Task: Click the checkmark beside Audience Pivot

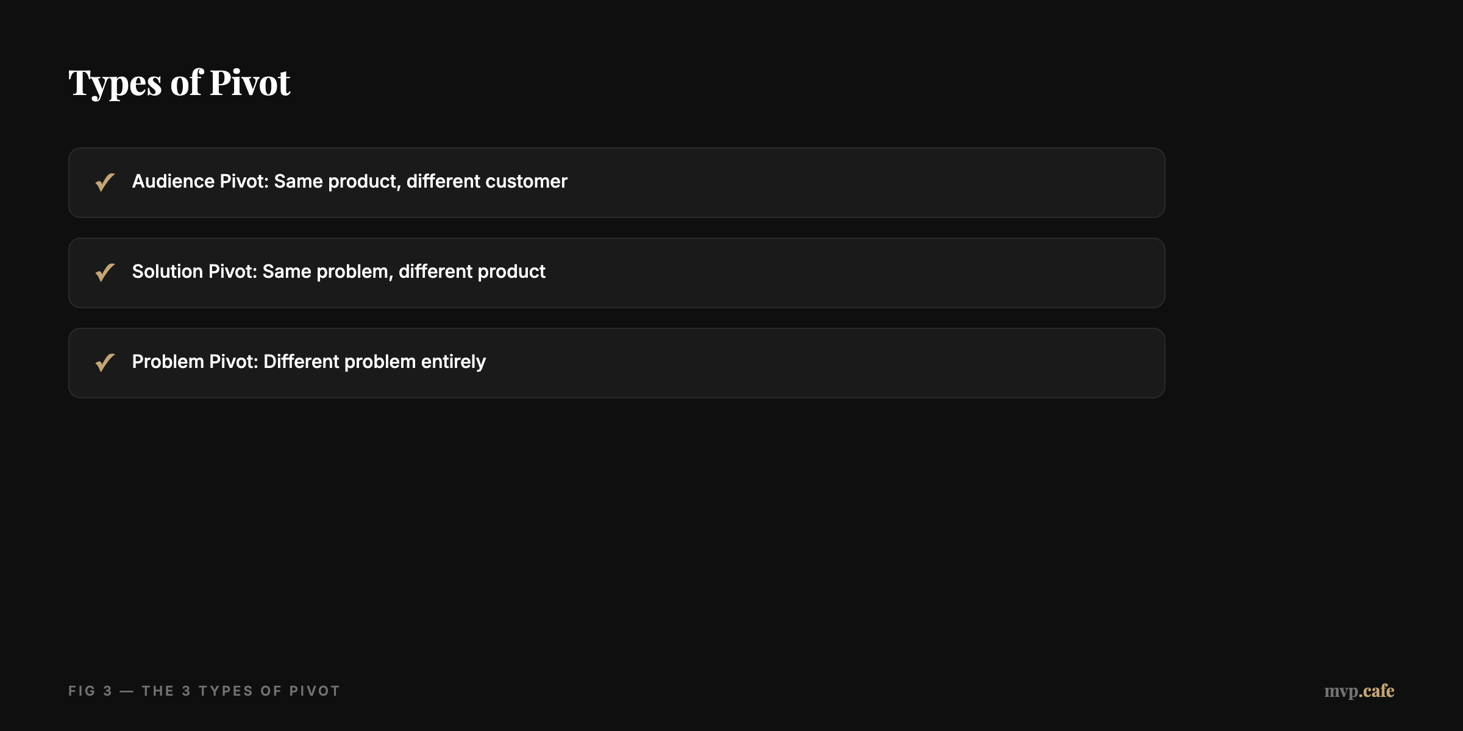Action: [105, 182]
